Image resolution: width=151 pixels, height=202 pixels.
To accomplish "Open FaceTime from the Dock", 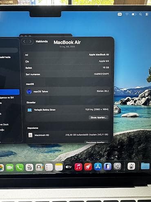I will (10, 167).
